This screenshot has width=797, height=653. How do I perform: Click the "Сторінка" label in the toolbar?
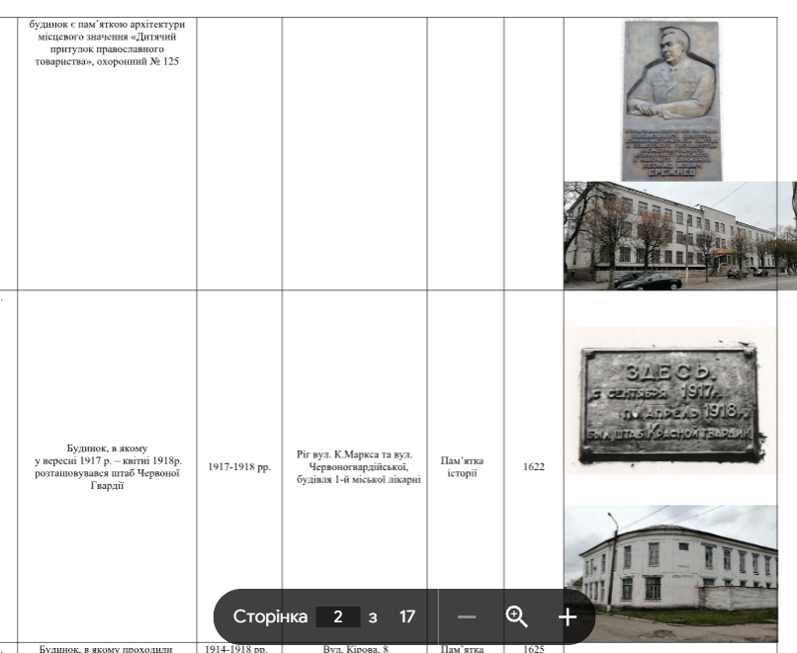point(270,616)
